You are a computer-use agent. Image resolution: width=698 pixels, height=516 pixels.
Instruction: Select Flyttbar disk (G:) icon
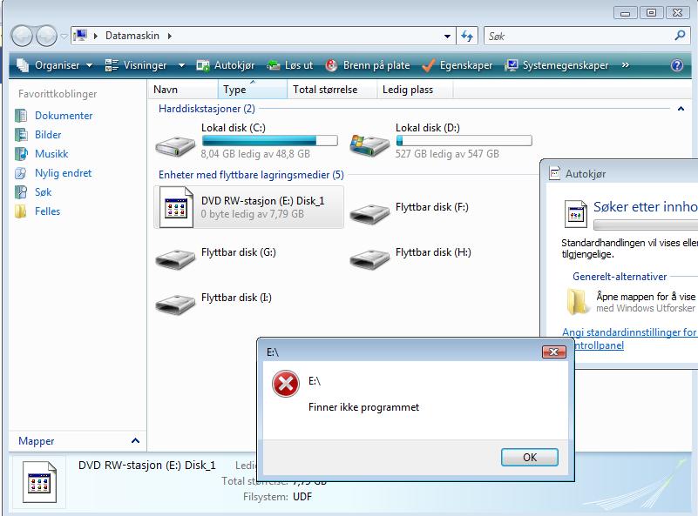click(175, 259)
